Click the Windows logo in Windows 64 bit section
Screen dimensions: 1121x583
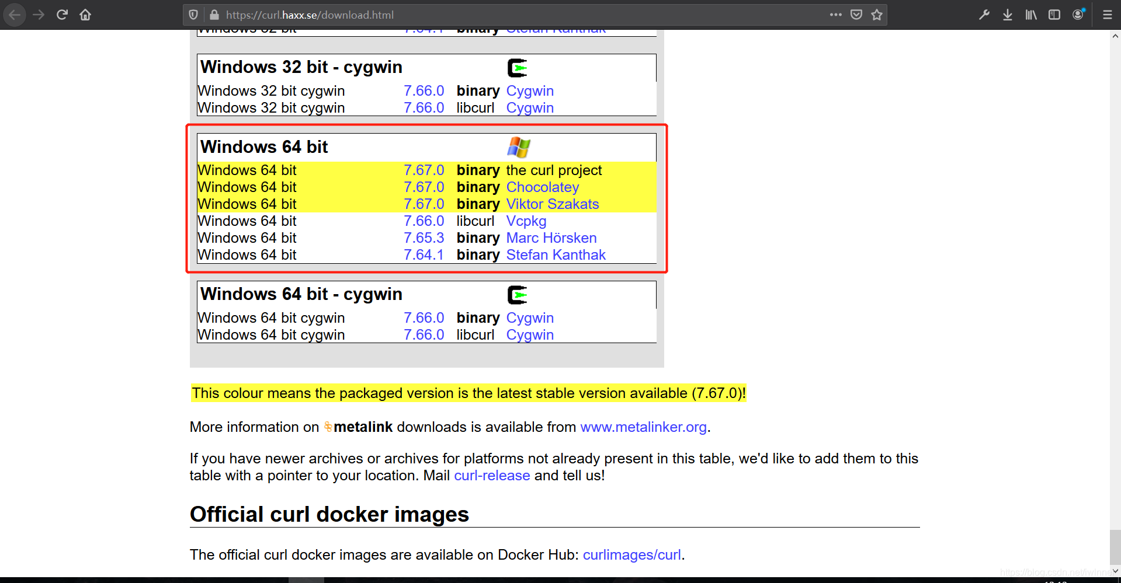(519, 147)
